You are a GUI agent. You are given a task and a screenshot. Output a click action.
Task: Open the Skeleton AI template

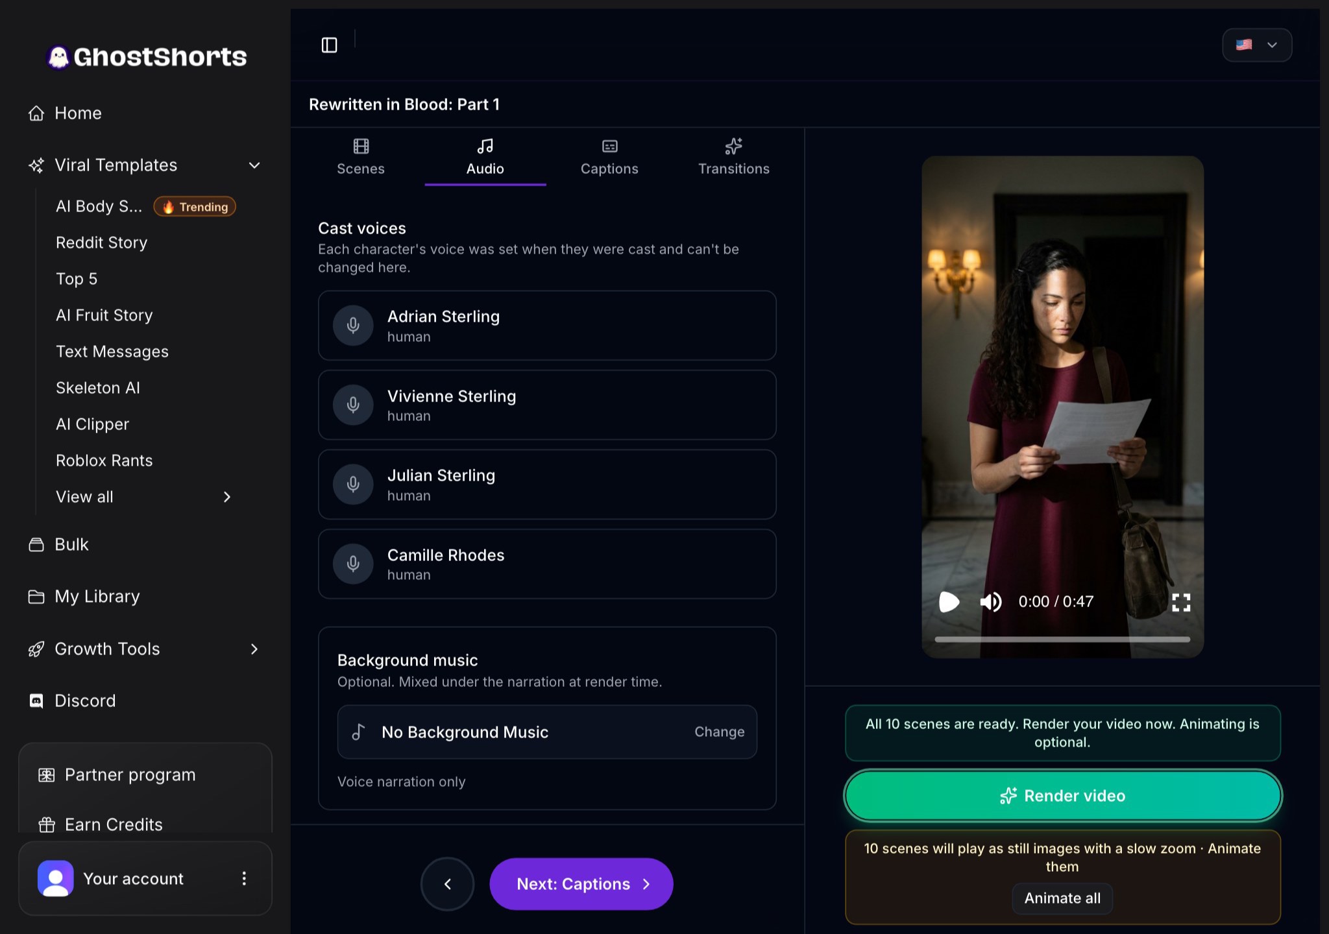tap(98, 388)
